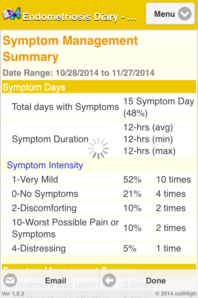Open the Symptom Intensity link

point(45,165)
